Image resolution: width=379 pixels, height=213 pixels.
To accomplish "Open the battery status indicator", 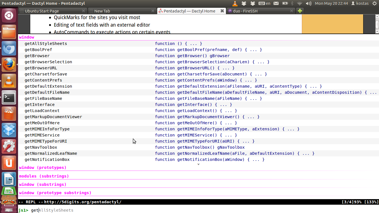I will point(285,3).
